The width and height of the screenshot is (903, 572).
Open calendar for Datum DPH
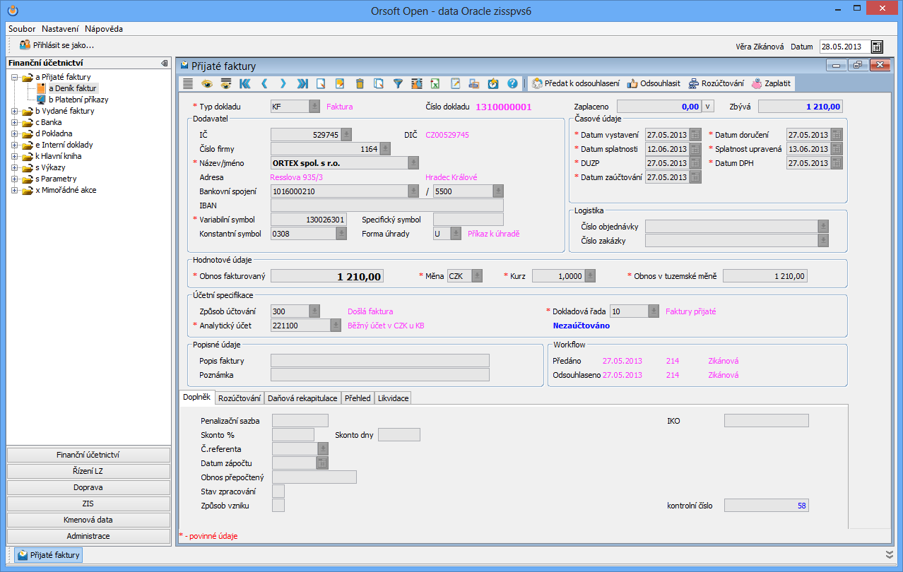(x=837, y=163)
